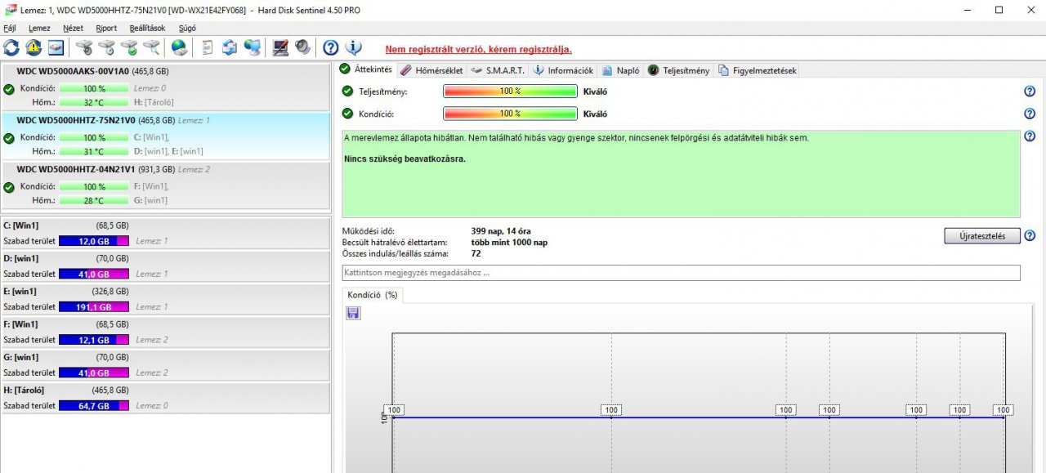
Task: Click the monitor with screwdriver settings icon
Action: click(x=280, y=47)
